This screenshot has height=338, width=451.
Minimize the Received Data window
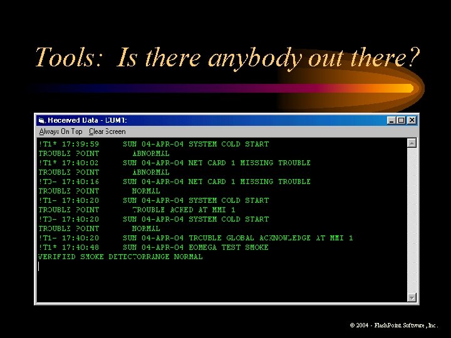pyautogui.click(x=391, y=120)
